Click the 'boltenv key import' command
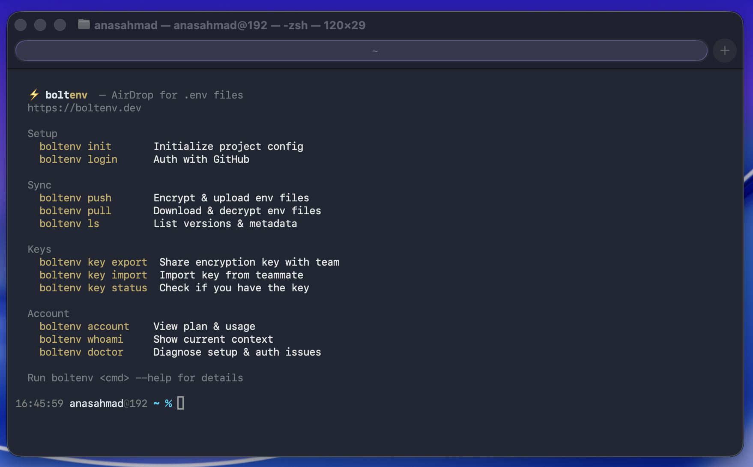 (93, 275)
